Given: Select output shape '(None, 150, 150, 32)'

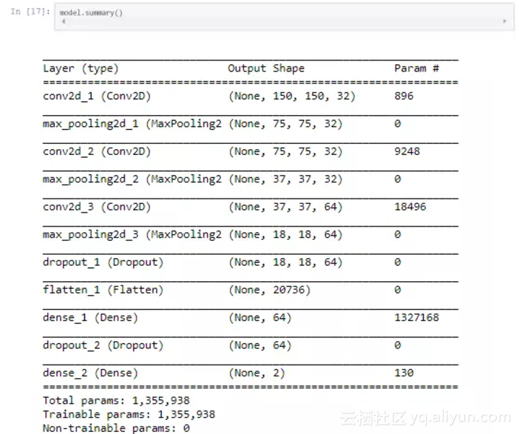Looking at the screenshot, I should click(291, 96).
